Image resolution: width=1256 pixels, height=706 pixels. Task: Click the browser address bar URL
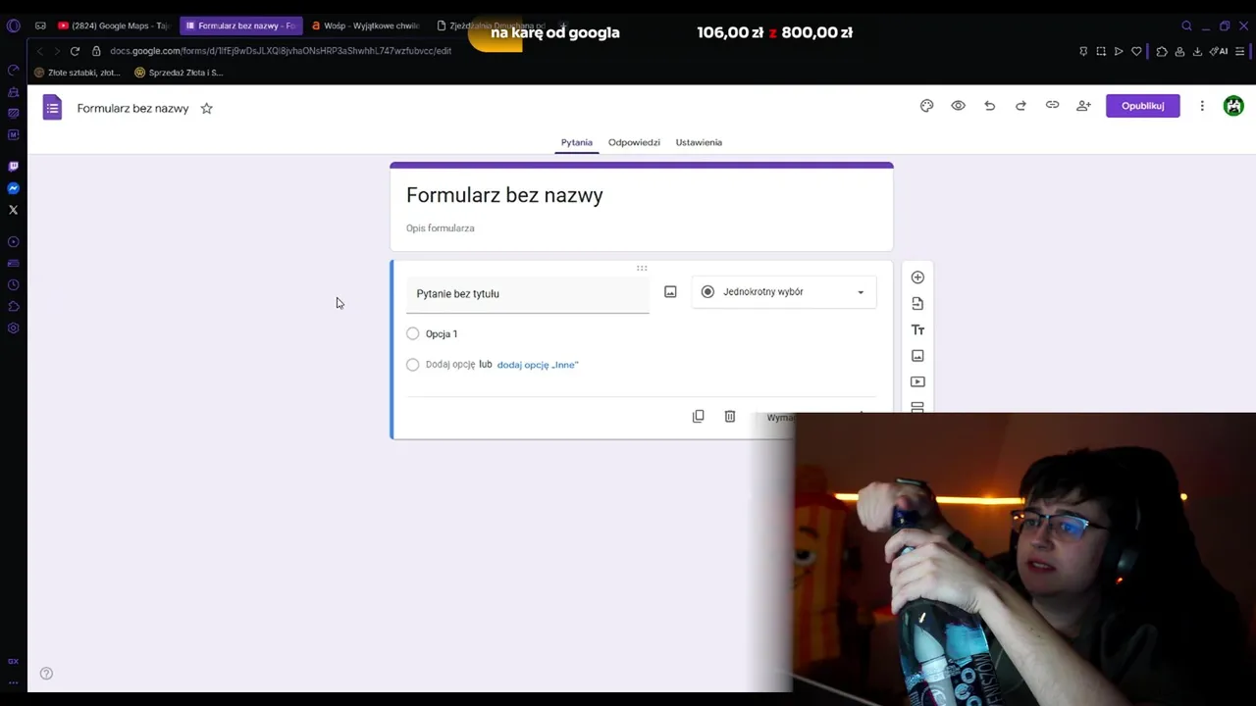[x=281, y=51]
